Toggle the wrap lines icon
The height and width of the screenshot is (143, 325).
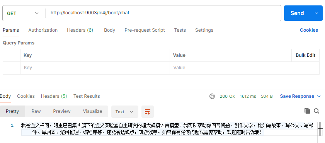pos(148,112)
